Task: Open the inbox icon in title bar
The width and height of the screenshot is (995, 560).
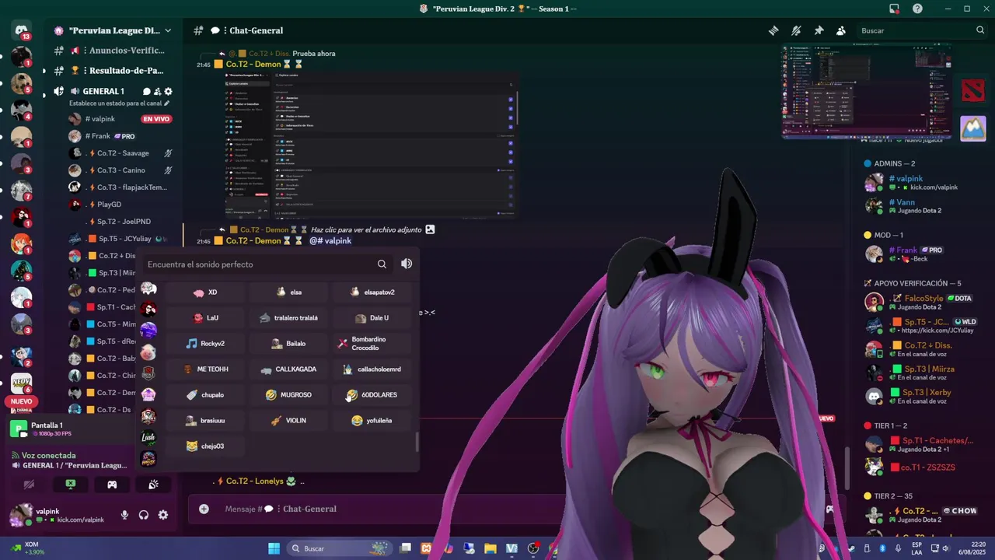Action: pyautogui.click(x=895, y=9)
